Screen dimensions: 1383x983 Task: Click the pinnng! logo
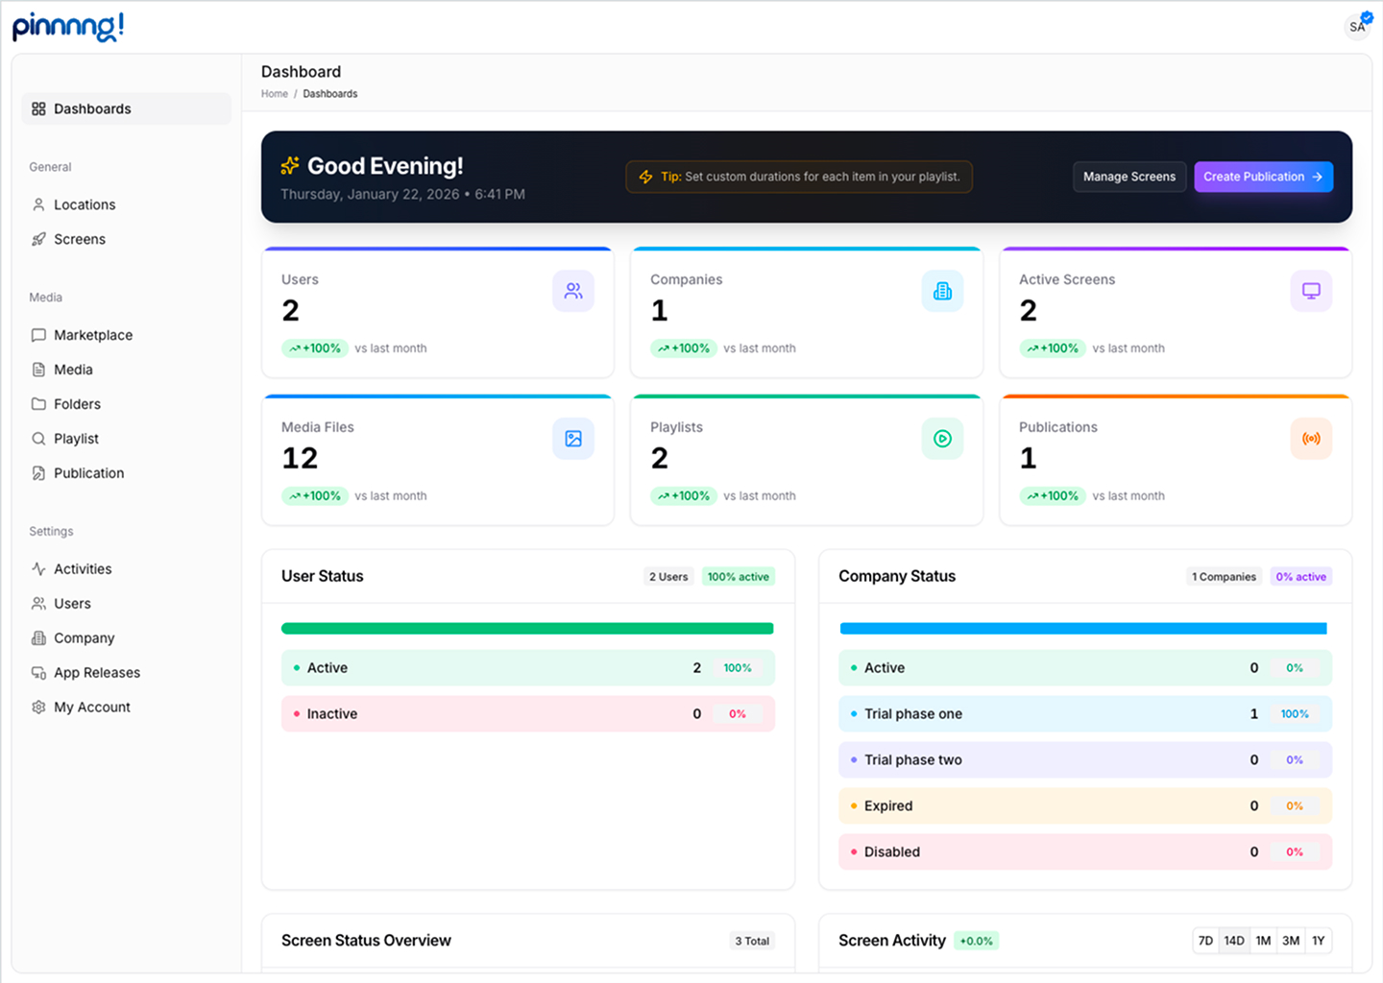tap(68, 27)
